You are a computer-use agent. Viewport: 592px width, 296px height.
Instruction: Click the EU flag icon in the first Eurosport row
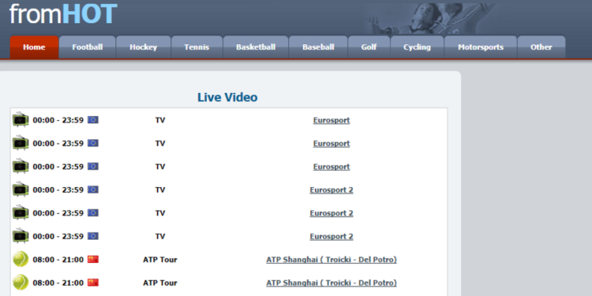coord(93,120)
